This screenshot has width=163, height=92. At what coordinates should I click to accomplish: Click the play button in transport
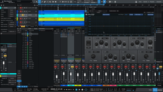[x=79, y=89]
